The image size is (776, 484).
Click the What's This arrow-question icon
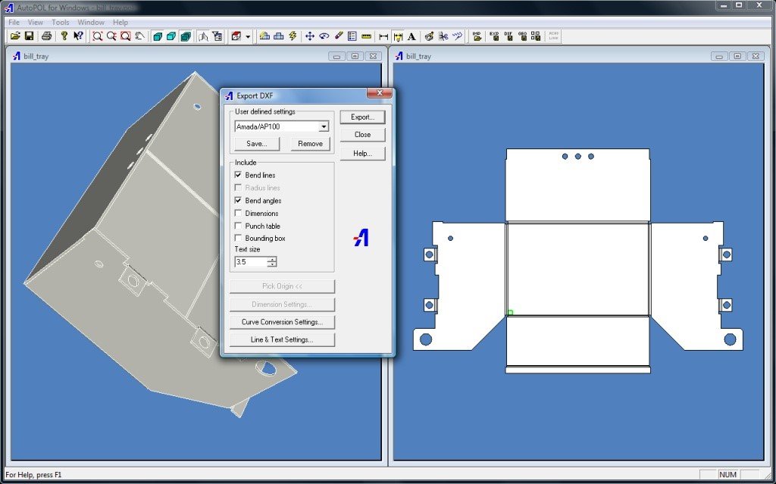[x=78, y=36]
